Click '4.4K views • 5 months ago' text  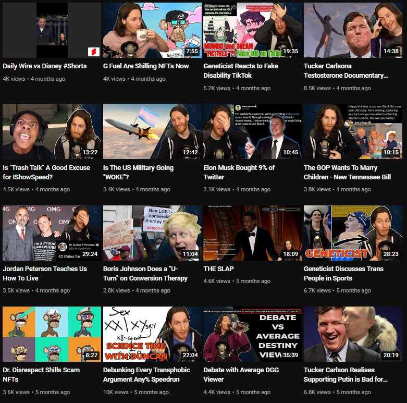(237, 392)
